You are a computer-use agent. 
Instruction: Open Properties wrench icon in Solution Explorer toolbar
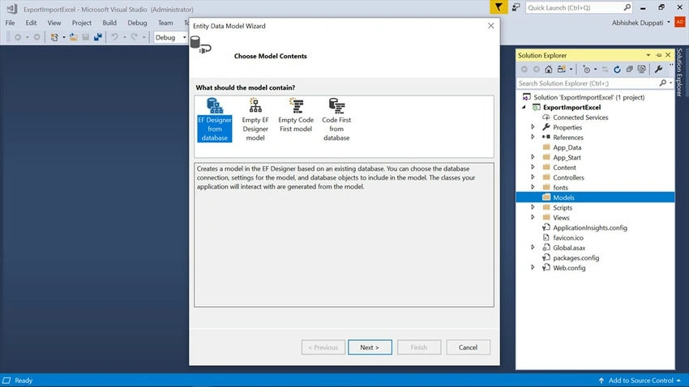[x=658, y=70]
